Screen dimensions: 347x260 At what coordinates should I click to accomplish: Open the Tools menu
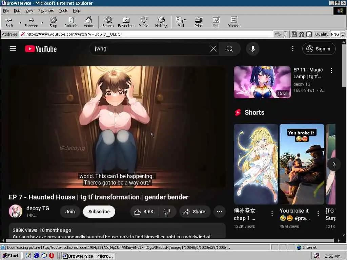pyautogui.click(x=63, y=10)
